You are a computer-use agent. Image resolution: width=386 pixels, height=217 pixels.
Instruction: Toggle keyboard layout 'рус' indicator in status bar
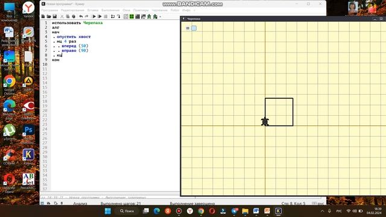point(318,204)
